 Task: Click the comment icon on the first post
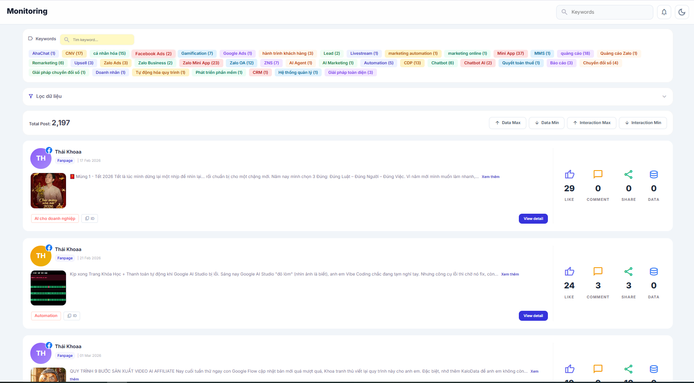click(598, 174)
